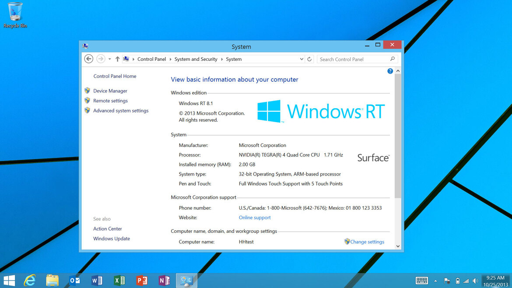512x288 pixels.
Task: Show hidden tray icons arrow
Action: [435, 281]
